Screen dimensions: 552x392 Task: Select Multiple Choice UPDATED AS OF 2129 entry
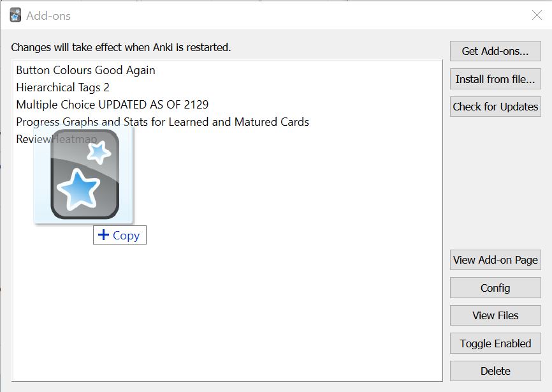pyautogui.click(x=112, y=104)
